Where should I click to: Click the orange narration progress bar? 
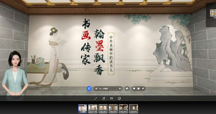click(x=102, y=91)
